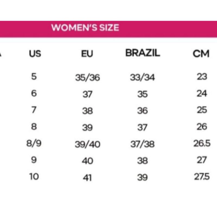Click Brazil size 36 cell
This screenshot has width=217, height=217.
(143, 111)
